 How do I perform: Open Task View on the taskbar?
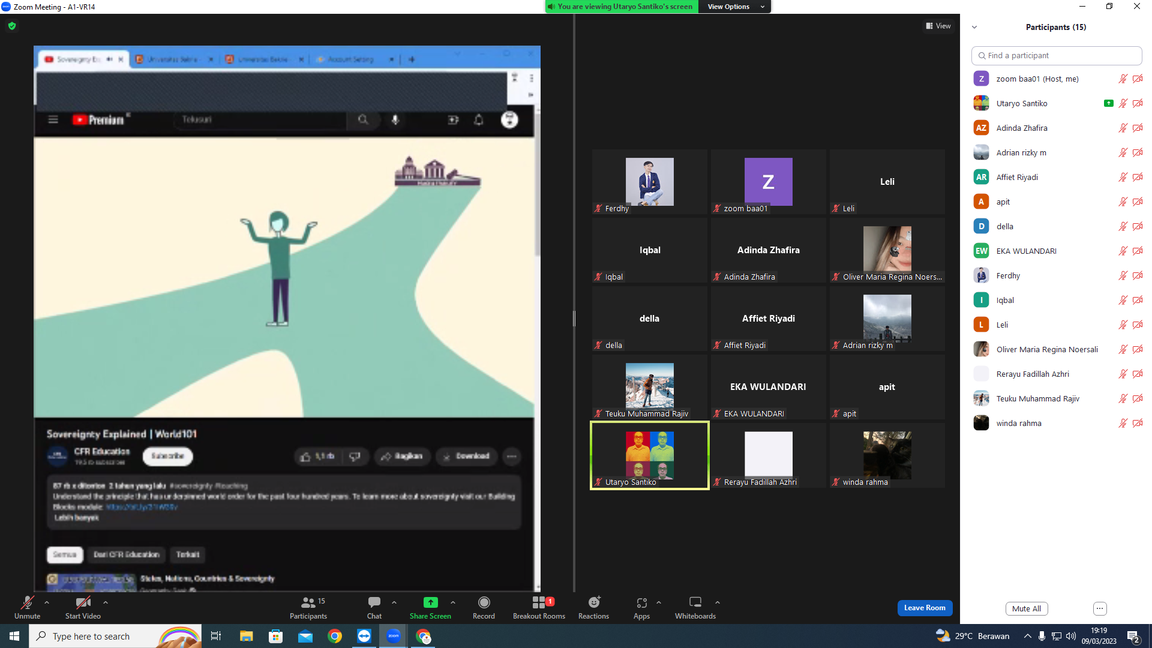[216, 636]
